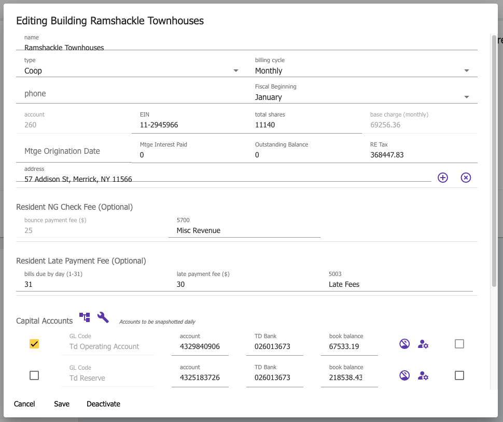The height and width of the screenshot is (422, 503).
Task: Click the dialog's vertical scrollbar
Action: tap(494, 160)
